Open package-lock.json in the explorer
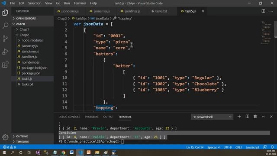277x156 pixels. point(34,68)
